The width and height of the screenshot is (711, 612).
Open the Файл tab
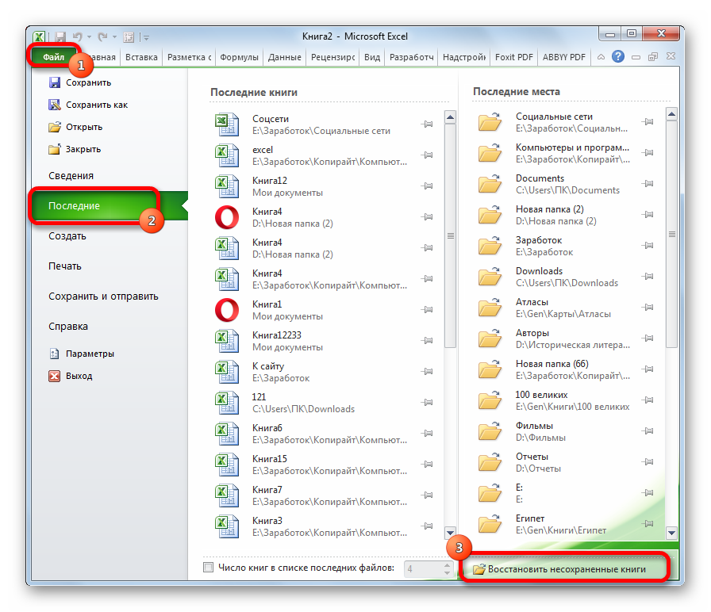pos(54,57)
